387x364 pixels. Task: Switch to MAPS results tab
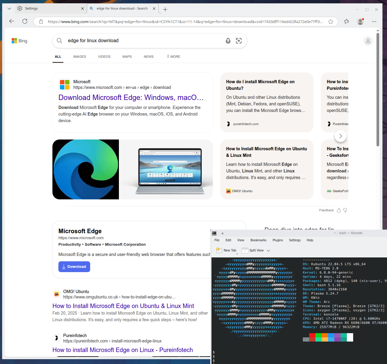(x=127, y=57)
